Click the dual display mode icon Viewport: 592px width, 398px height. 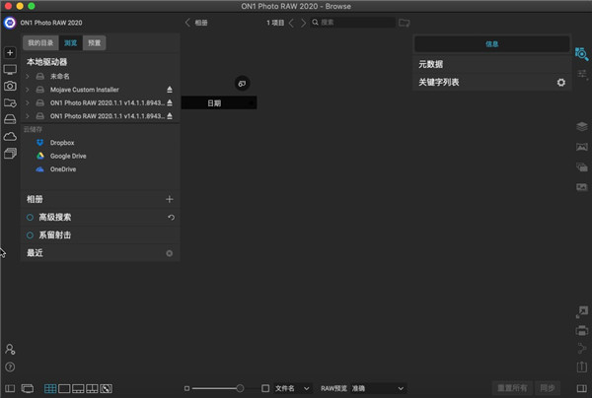(x=28, y=388)
